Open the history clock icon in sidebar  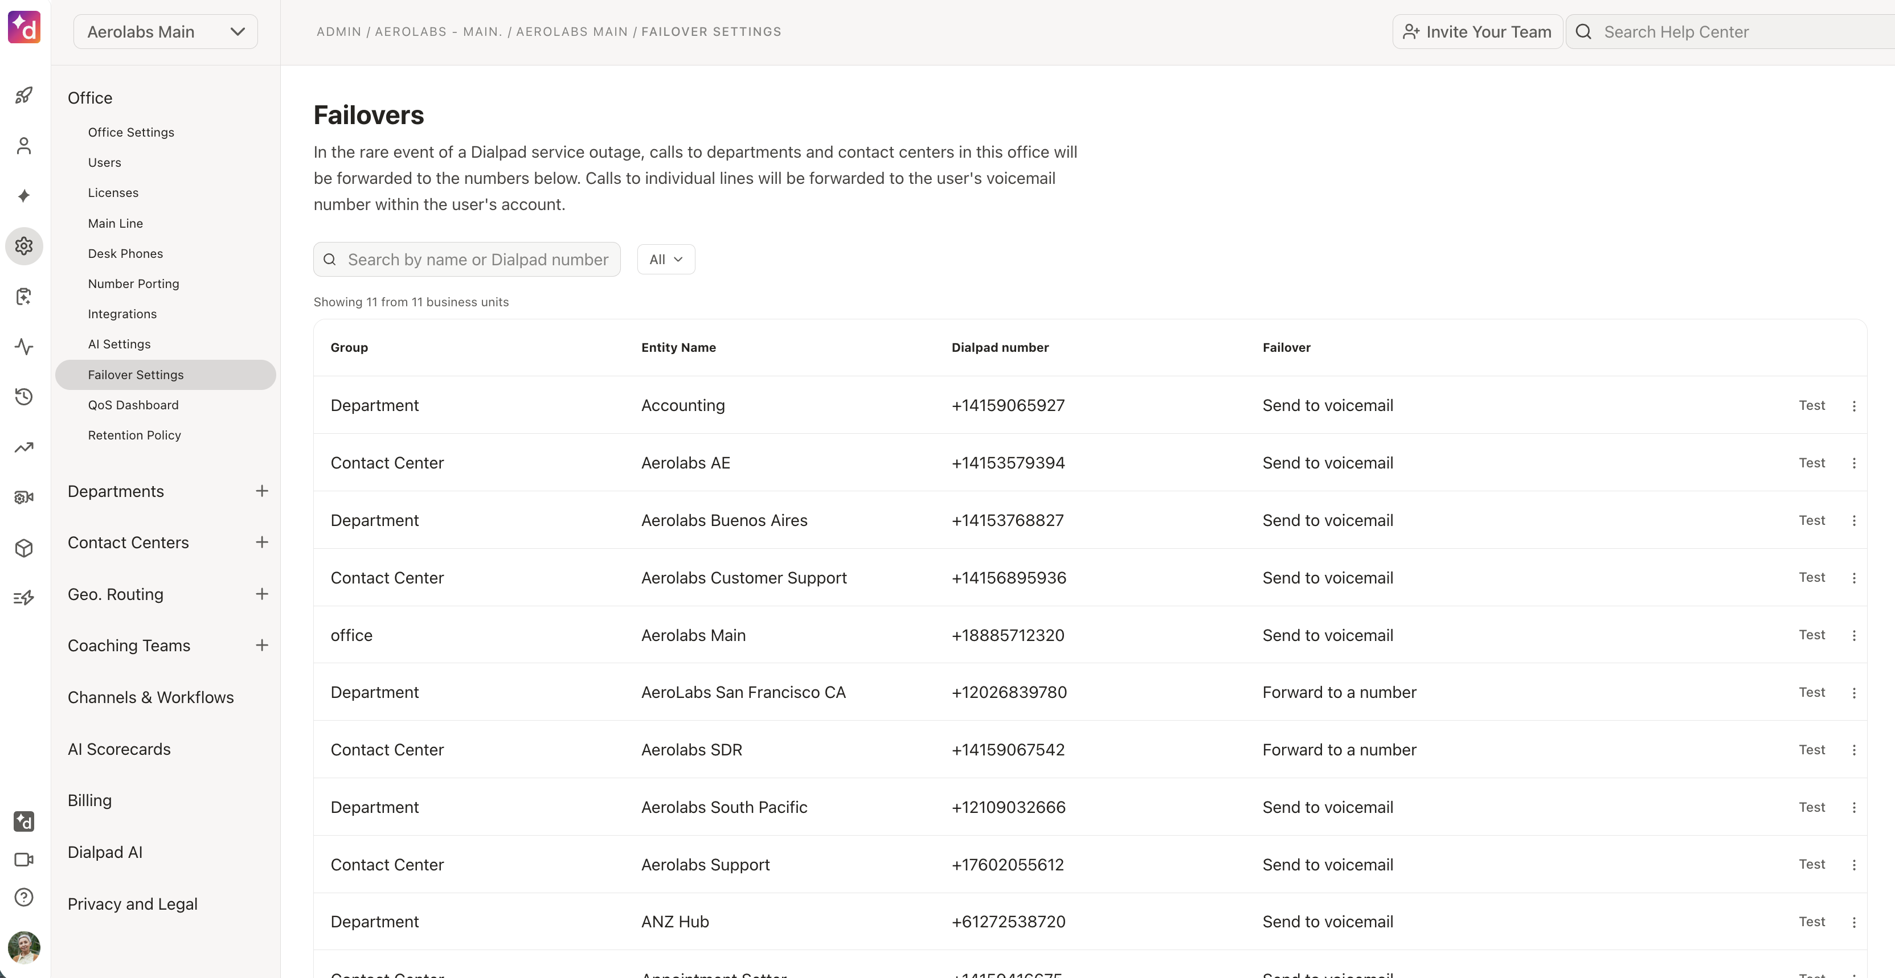[24, 397]
